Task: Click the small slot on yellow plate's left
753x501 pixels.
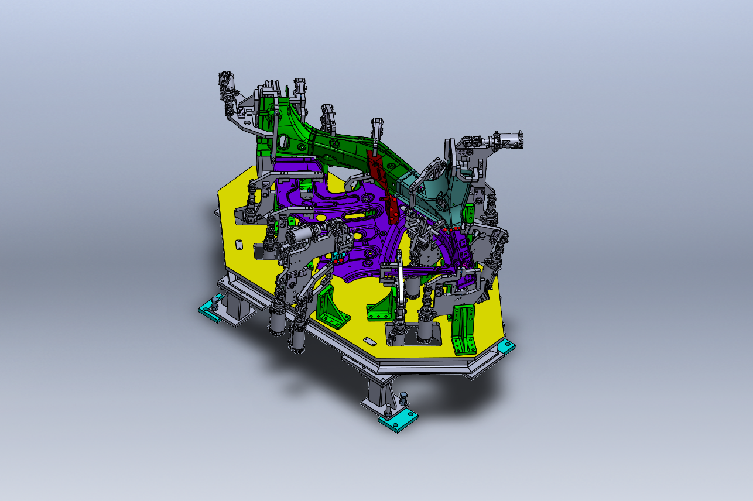Action: [x=238, y=244]
